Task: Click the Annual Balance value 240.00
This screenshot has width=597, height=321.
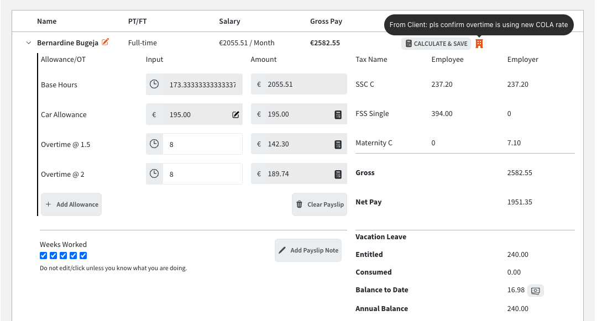Action: [518, 308]
